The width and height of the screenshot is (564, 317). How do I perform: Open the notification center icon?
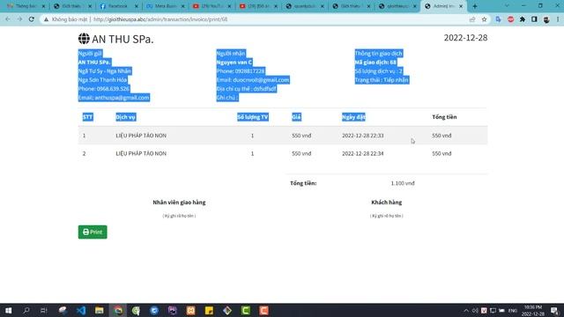(554, 310)
